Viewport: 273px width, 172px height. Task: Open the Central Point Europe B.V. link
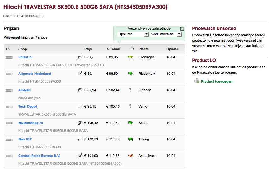(x=39, y=156)
